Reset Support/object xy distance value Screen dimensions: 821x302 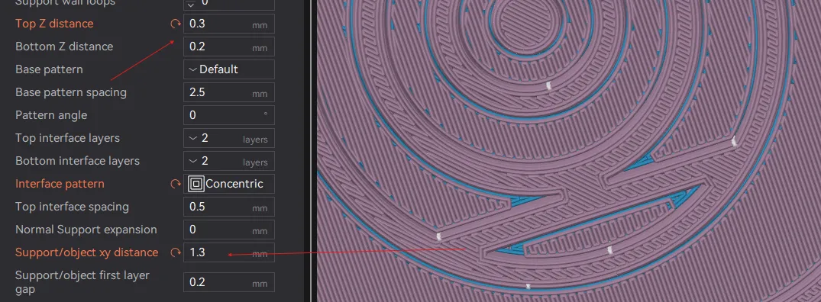point(176,252)
